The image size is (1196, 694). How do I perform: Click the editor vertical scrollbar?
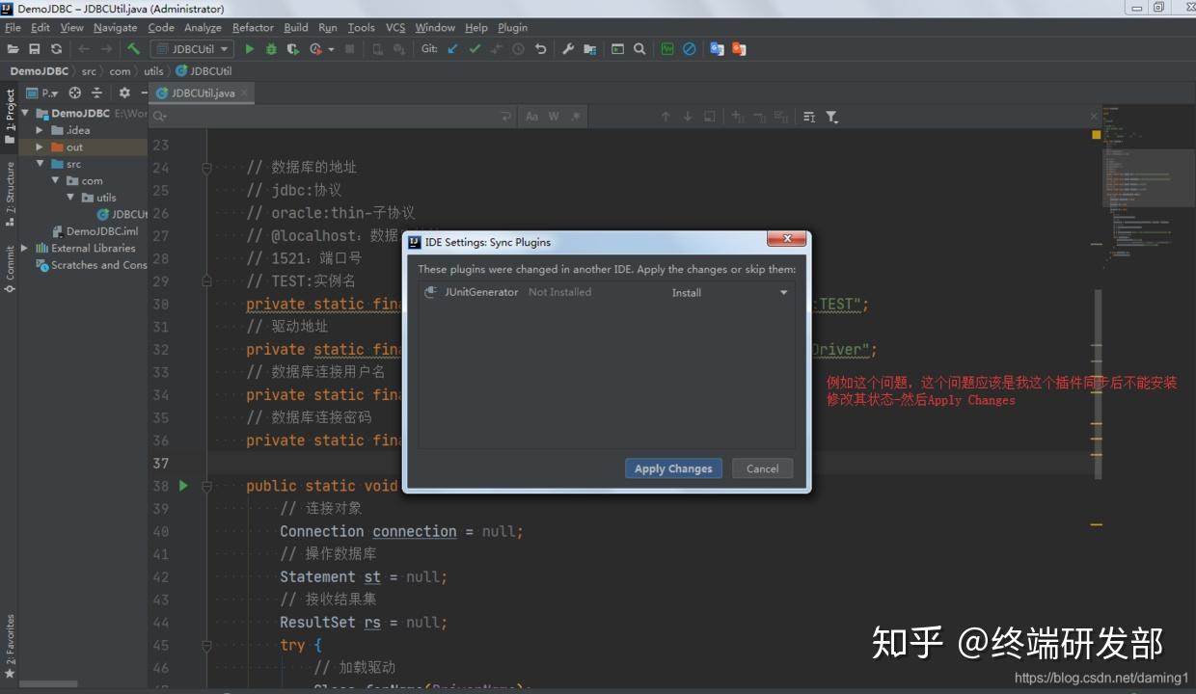[1096, 386]
